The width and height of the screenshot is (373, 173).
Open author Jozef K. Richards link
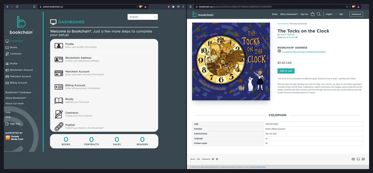(x=287, y=35)
